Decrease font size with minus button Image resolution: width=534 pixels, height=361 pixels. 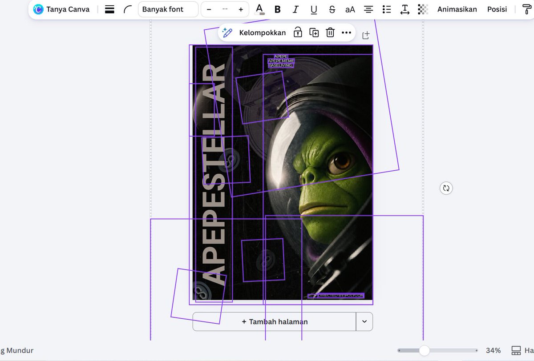pyautogui.click(x=209, y=9)
